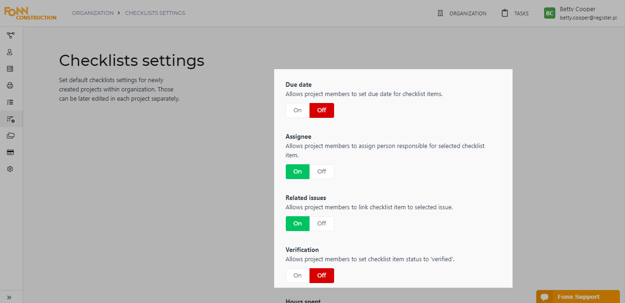Click the Fonn Construction logo
The image size is (625, 303).
(30, 13)
